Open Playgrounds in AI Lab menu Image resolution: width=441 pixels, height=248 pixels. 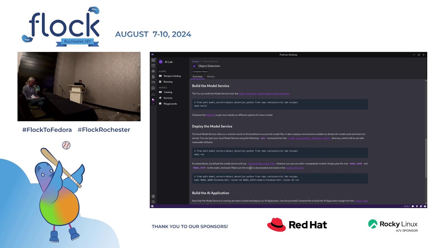point(170,104)
